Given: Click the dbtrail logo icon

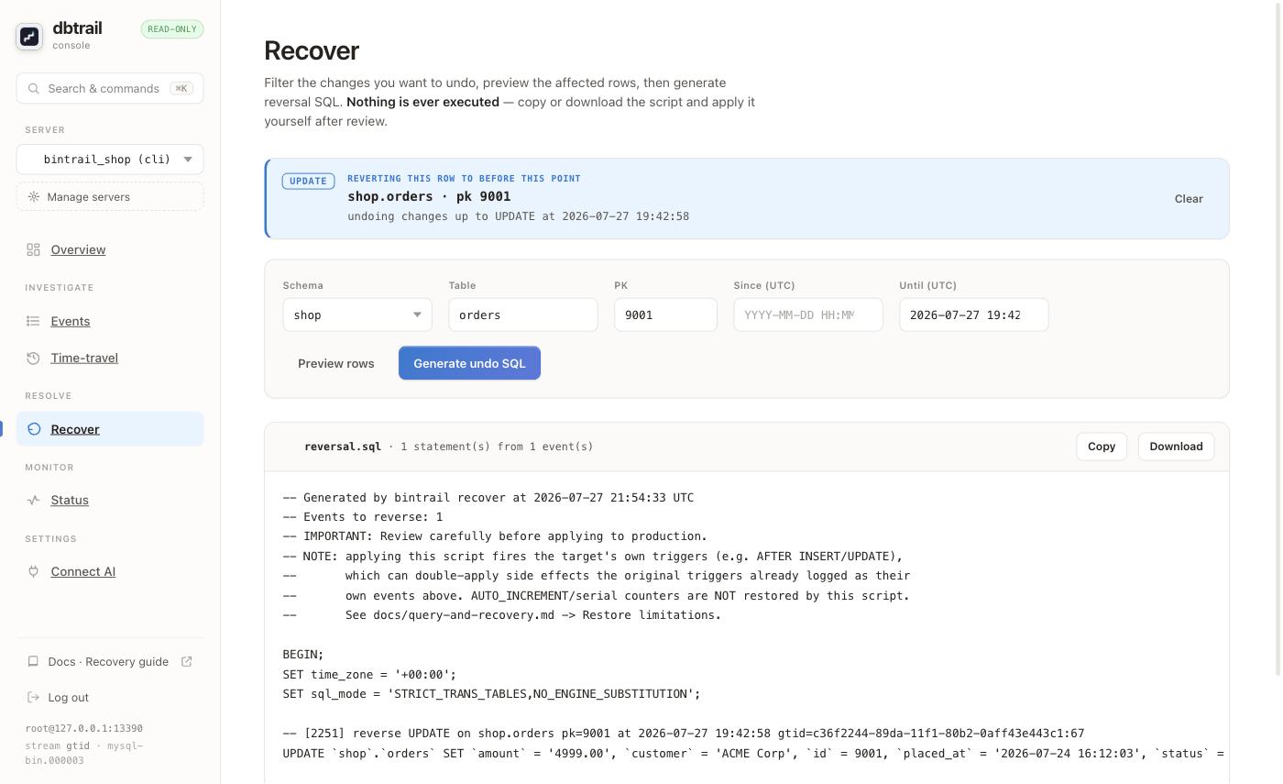Looking at the screenshot, I should pyautogui.click(x=29, y=36).
